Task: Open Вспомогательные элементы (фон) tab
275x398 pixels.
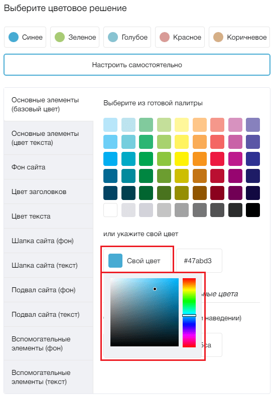Action: [49, 343]
